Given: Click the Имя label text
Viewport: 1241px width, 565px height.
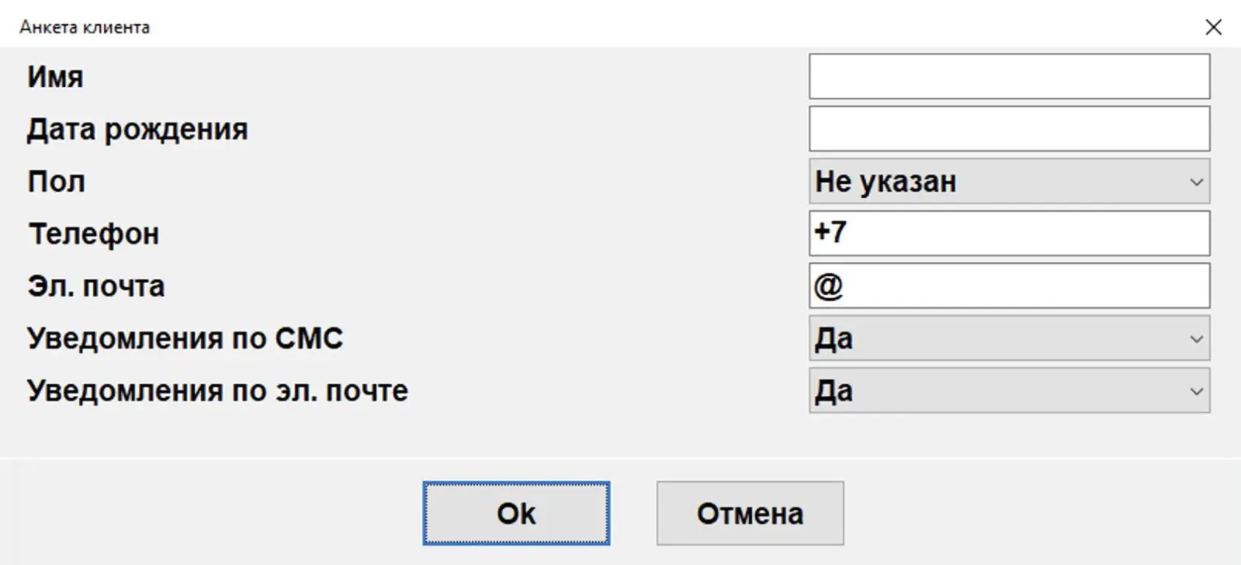Looking at the screenshot, I should click(55, 77).
